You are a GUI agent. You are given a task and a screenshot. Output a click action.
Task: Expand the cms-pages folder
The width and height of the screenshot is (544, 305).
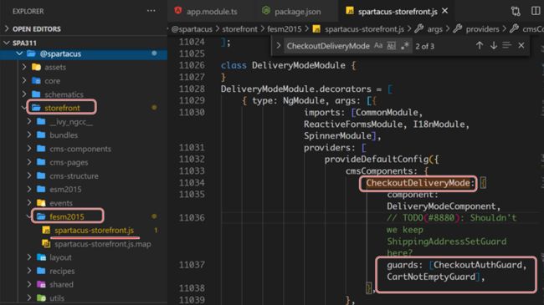(x=29, y=162)
